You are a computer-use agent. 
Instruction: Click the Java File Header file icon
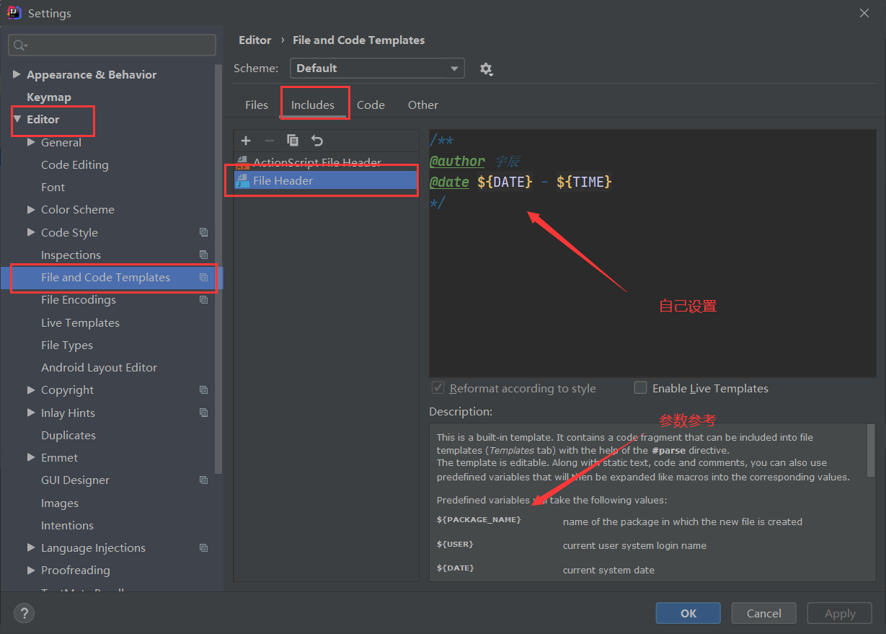click(x=242, y=181)
